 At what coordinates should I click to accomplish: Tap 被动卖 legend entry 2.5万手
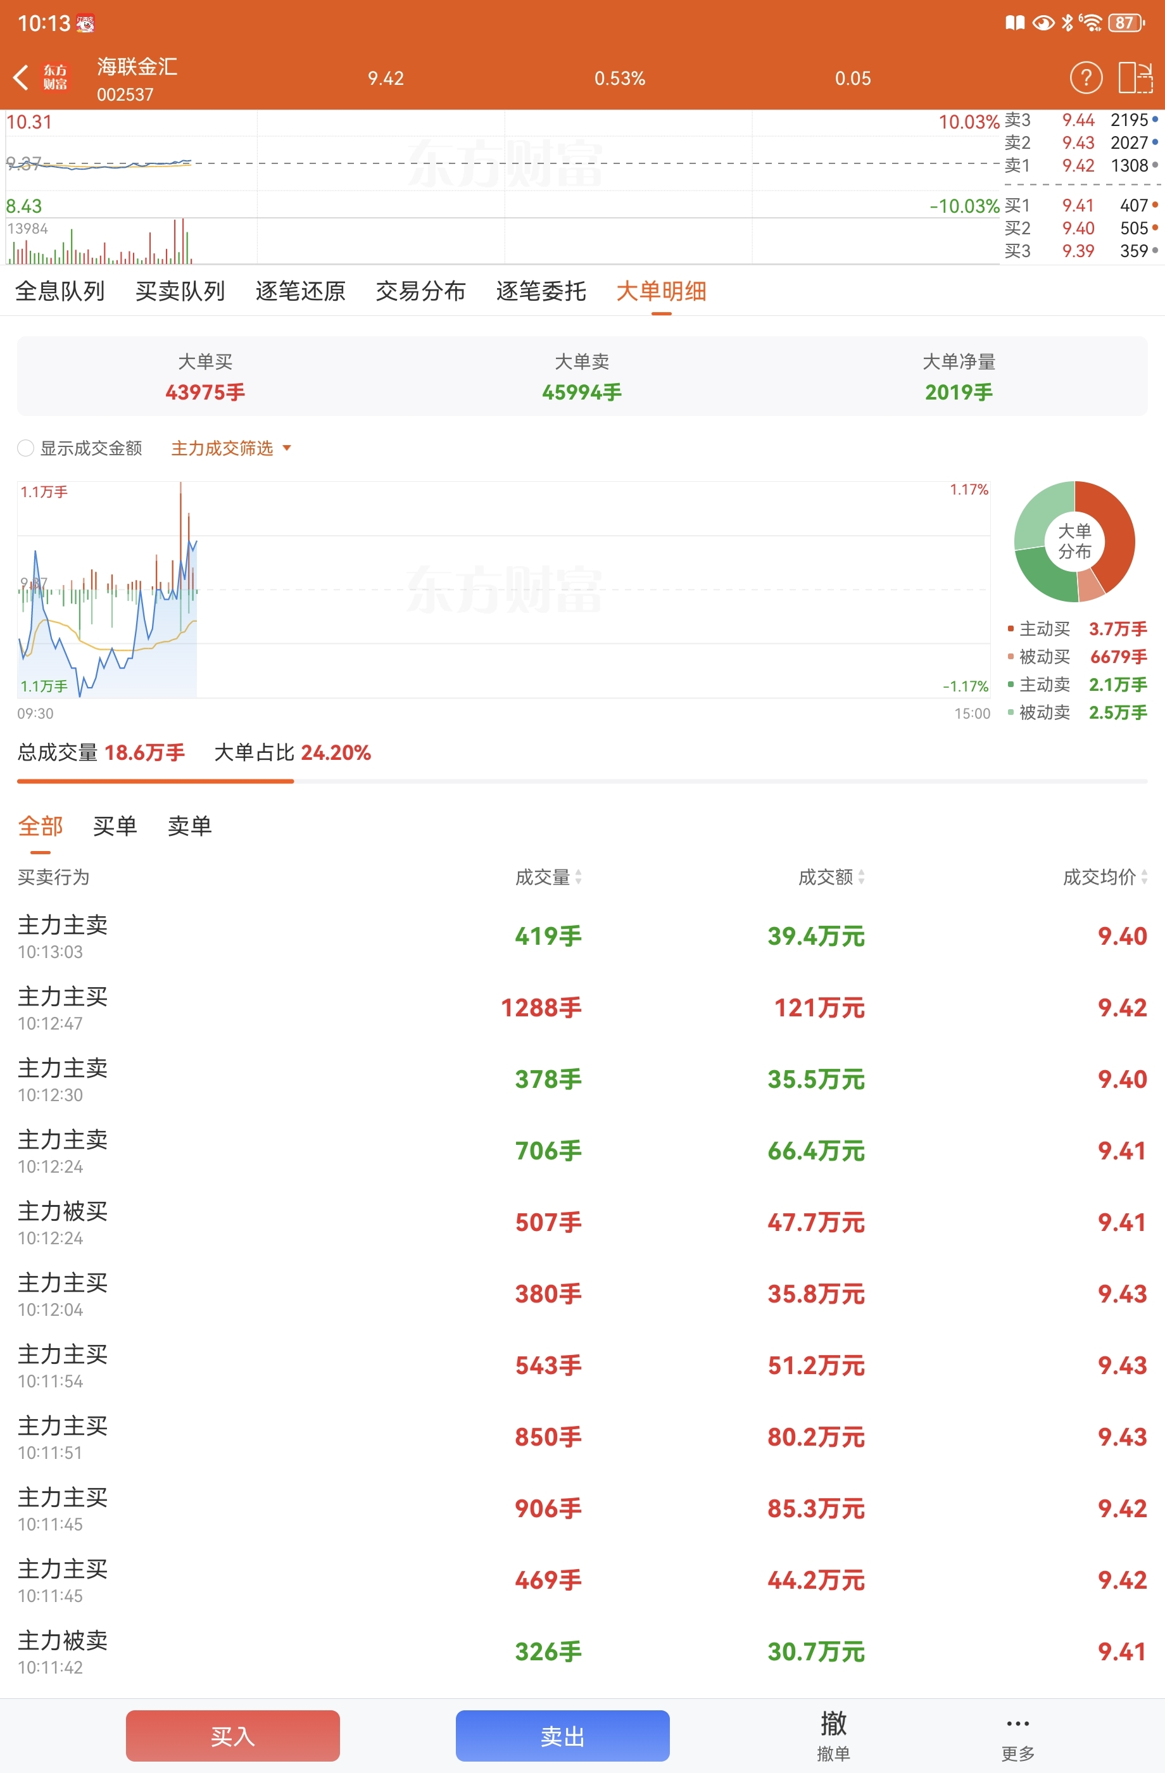click(x=1077, y=713)
